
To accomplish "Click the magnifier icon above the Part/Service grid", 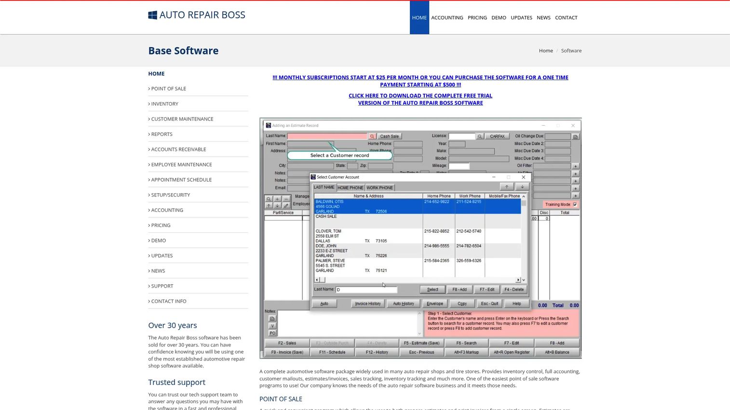I will click(269, 199).
